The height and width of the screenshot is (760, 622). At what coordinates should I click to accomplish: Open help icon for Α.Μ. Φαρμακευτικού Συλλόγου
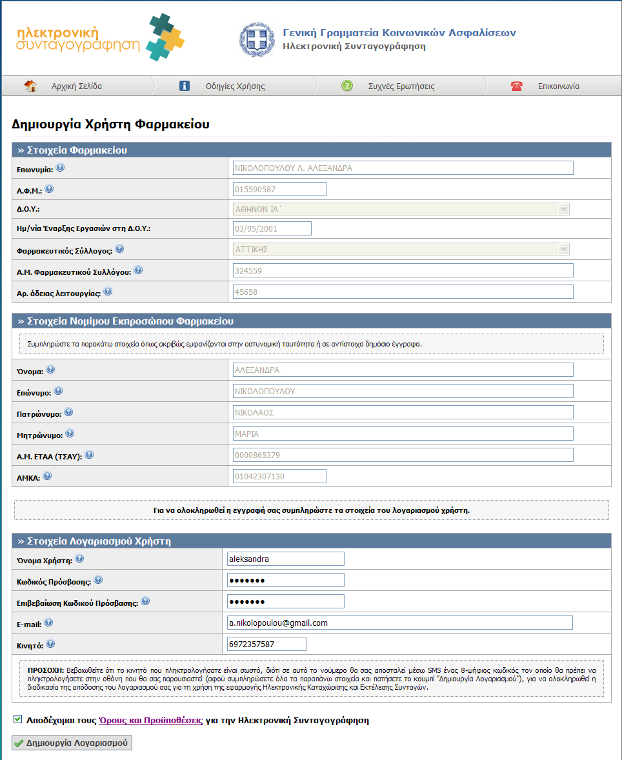tap(138, 270)
